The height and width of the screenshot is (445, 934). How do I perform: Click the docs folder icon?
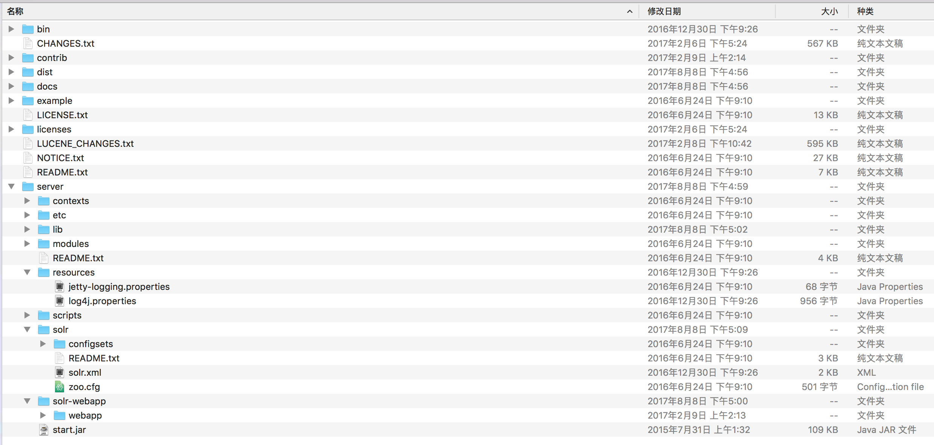coord(28,86)
